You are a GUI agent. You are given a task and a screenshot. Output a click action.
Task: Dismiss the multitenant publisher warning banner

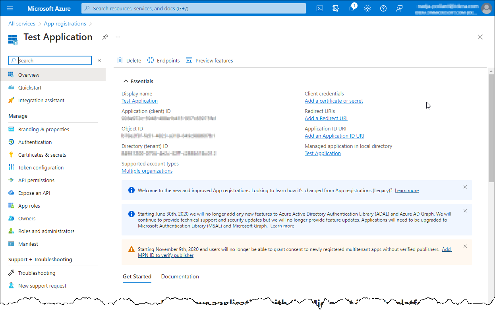tap(465, 246)
